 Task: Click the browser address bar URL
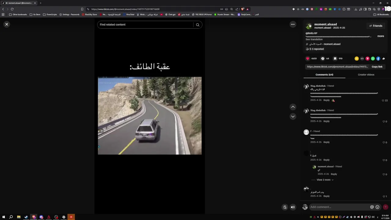click(x=125, y=9)
